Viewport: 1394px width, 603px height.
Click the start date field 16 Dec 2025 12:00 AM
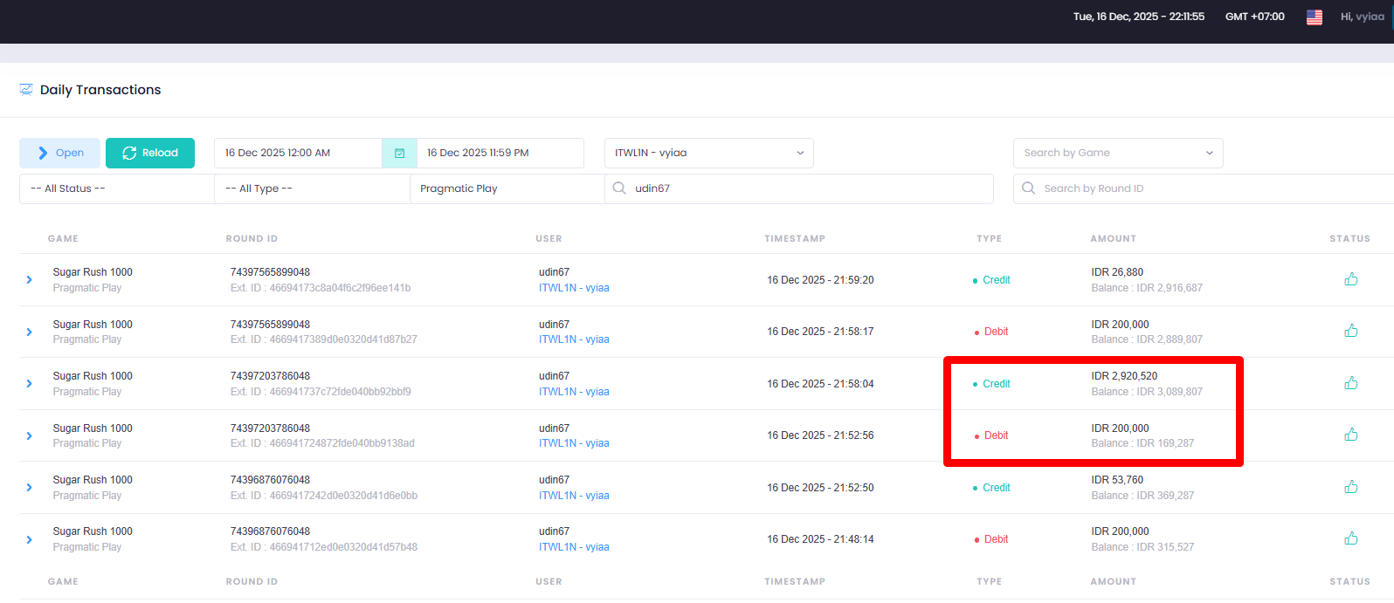pos(298,153)
